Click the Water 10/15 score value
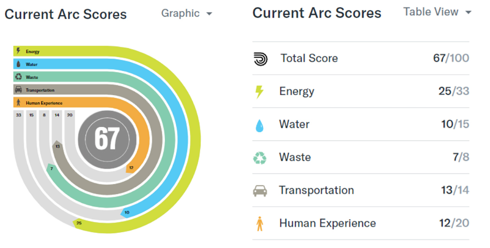This screenshot has width=490, height=248. (455, 124)
